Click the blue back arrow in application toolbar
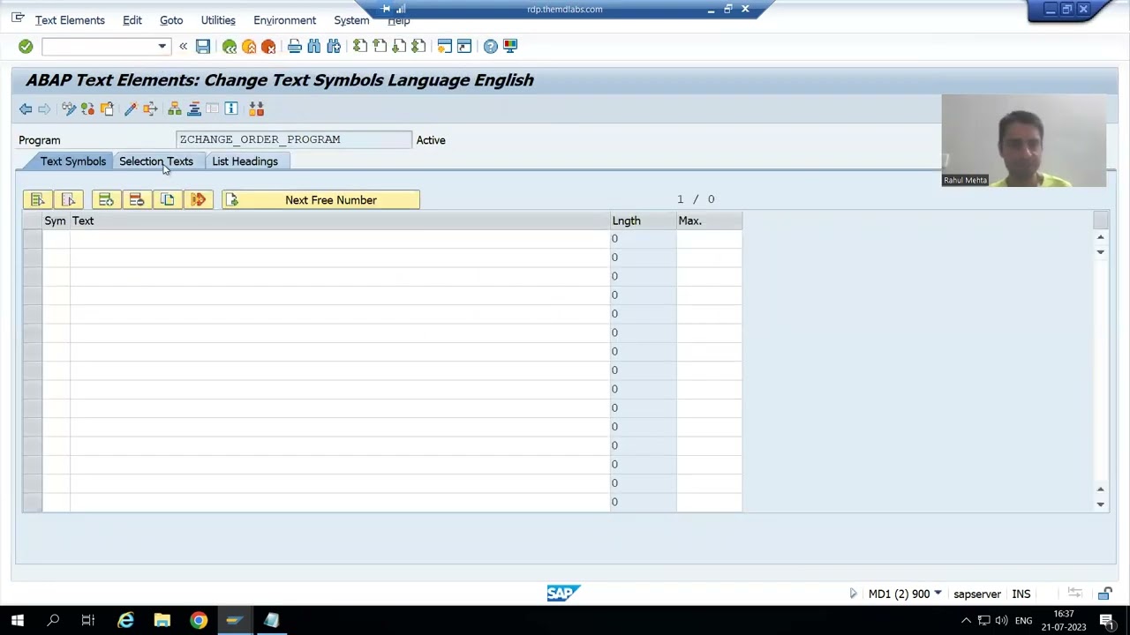 [x=26, y=108]
